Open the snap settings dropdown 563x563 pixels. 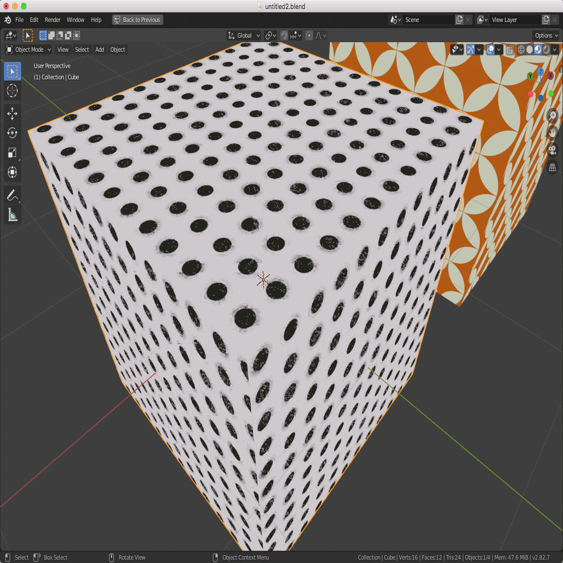pyautogui.click(x=296, y=35)
